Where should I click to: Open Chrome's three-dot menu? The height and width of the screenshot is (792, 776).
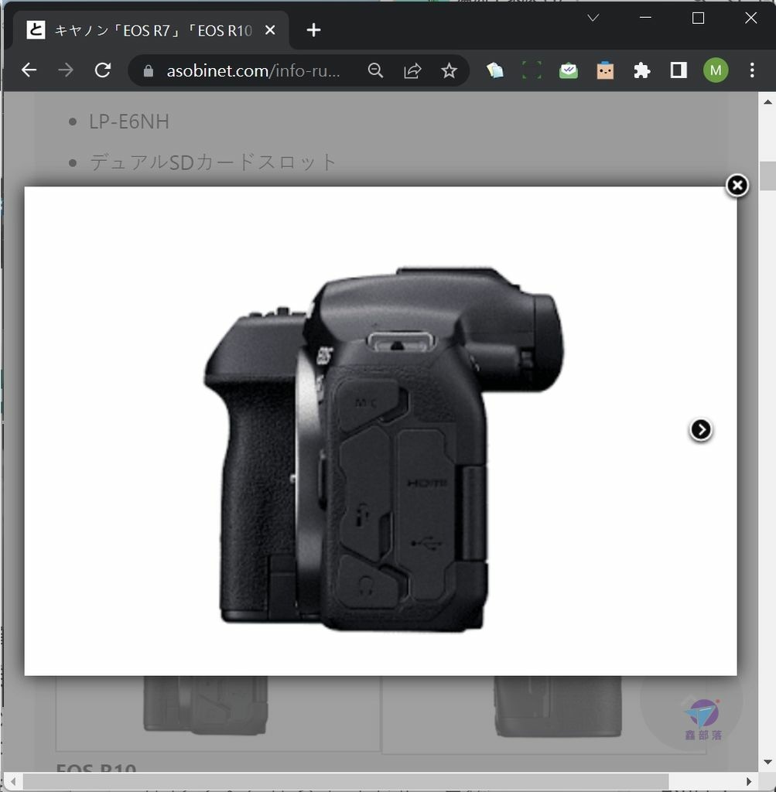point(752,70)
